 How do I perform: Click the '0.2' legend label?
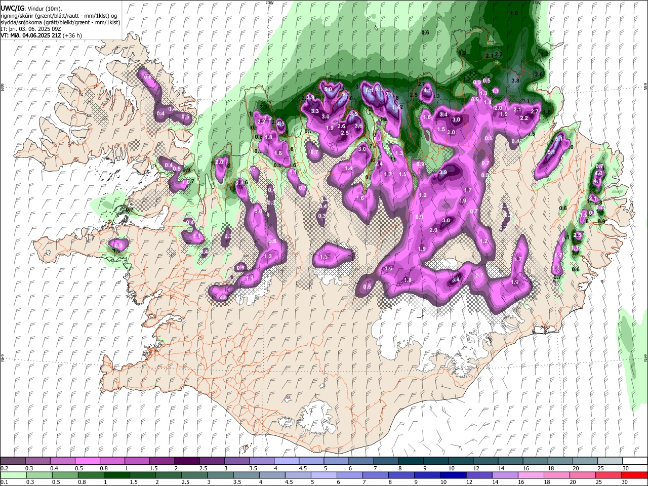(4, 468)
